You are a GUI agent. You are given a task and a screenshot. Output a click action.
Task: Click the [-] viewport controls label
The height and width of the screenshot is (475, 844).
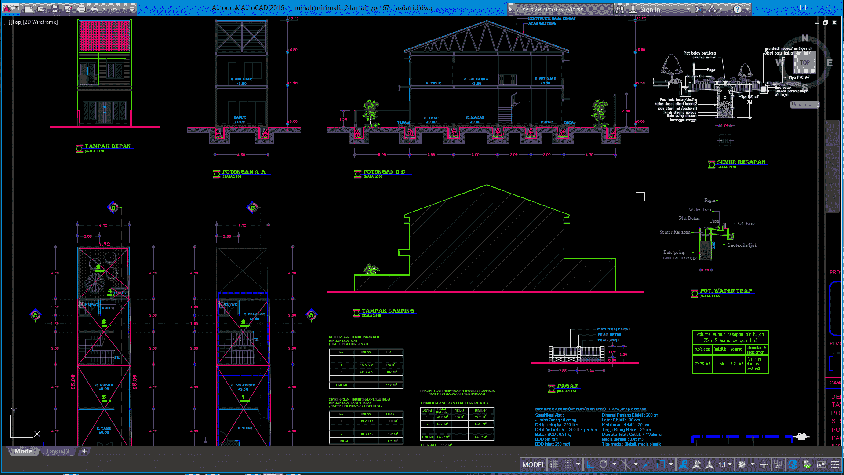coord(7,22)
